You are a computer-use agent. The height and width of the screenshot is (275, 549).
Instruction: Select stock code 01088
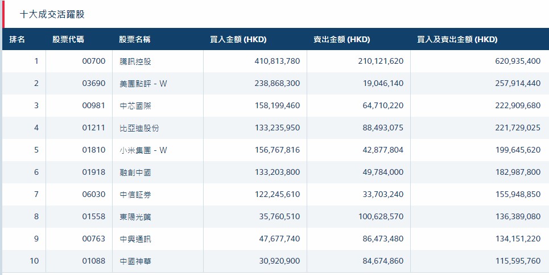pos(94,261)
